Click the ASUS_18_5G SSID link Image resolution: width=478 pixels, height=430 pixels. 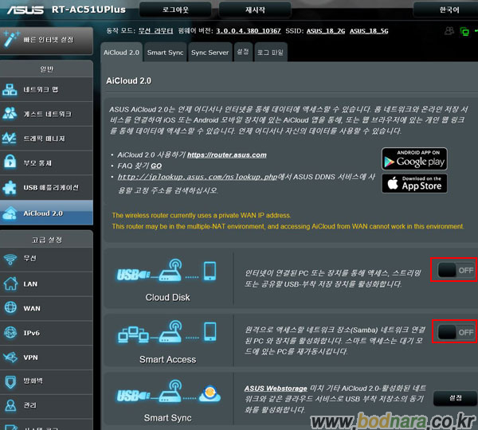tap(369, 31)
